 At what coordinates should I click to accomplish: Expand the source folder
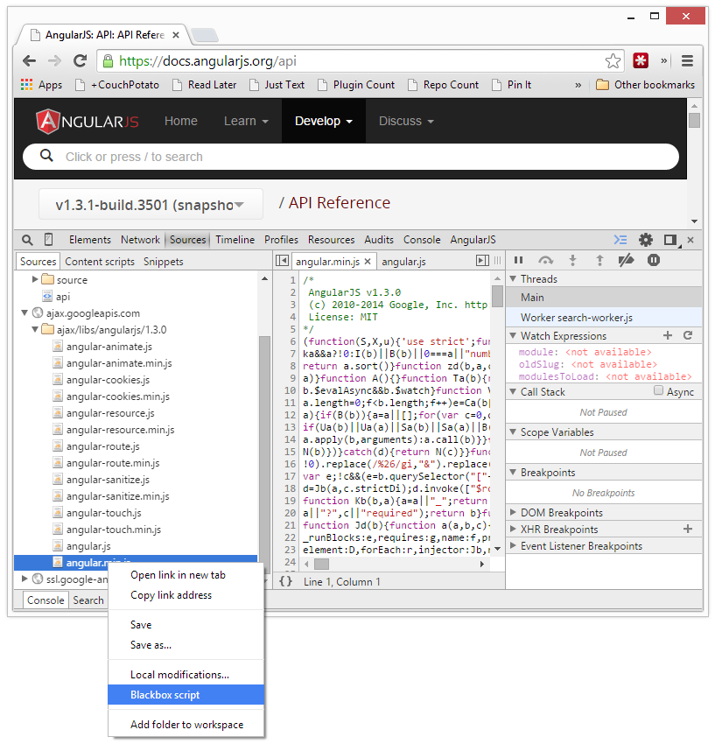tap(35, 279)
